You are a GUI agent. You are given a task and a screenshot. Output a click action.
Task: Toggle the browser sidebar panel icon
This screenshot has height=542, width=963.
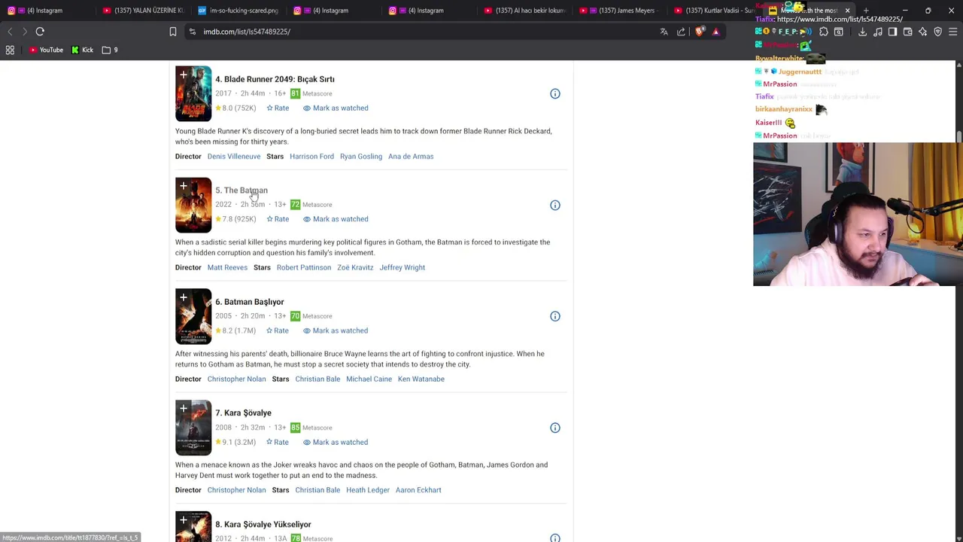pos(892,32)
